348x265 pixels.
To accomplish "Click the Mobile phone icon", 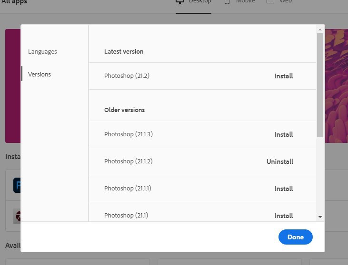I will tap(227, 2).
